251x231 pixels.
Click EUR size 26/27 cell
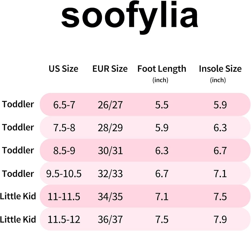coord(110,105)
